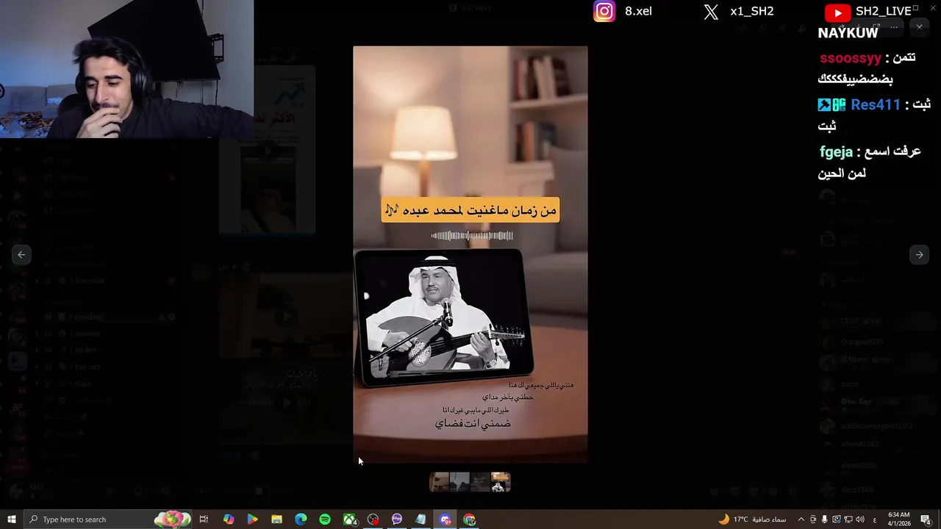The width and height of the screenshot is (941, 529).
Task: Open the notepad-like app on taskbar
Action: (x=421, y=519)
